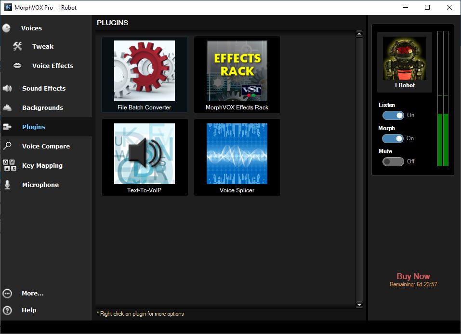Image resolution: width=461 pixels, height=334 pixels.
Task: Click the Plugins plug icon
Action: [7, 127]
